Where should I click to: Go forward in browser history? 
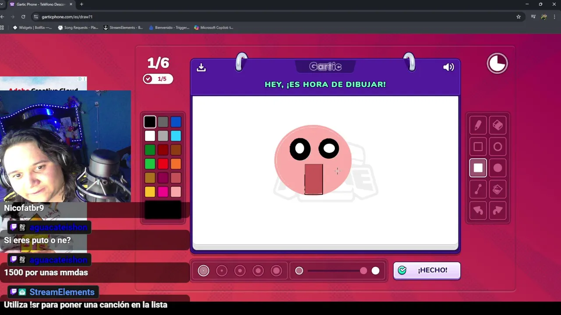click(x=13, y=17)
